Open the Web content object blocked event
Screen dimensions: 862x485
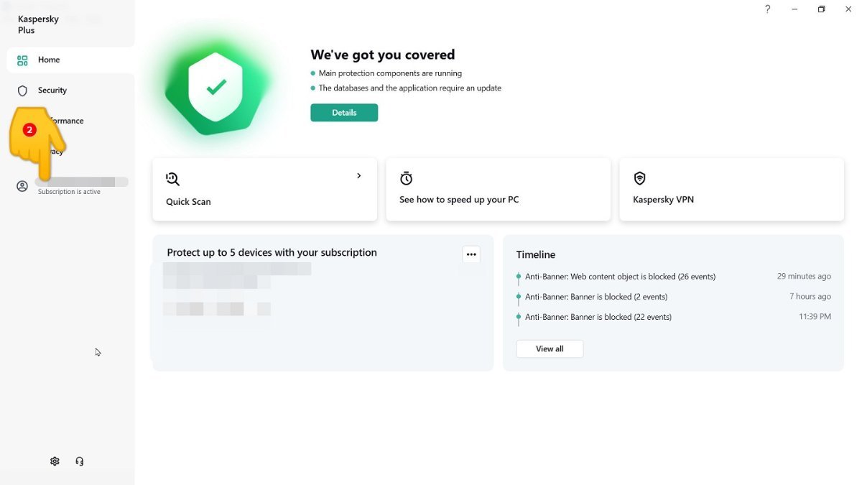point(620,277)
